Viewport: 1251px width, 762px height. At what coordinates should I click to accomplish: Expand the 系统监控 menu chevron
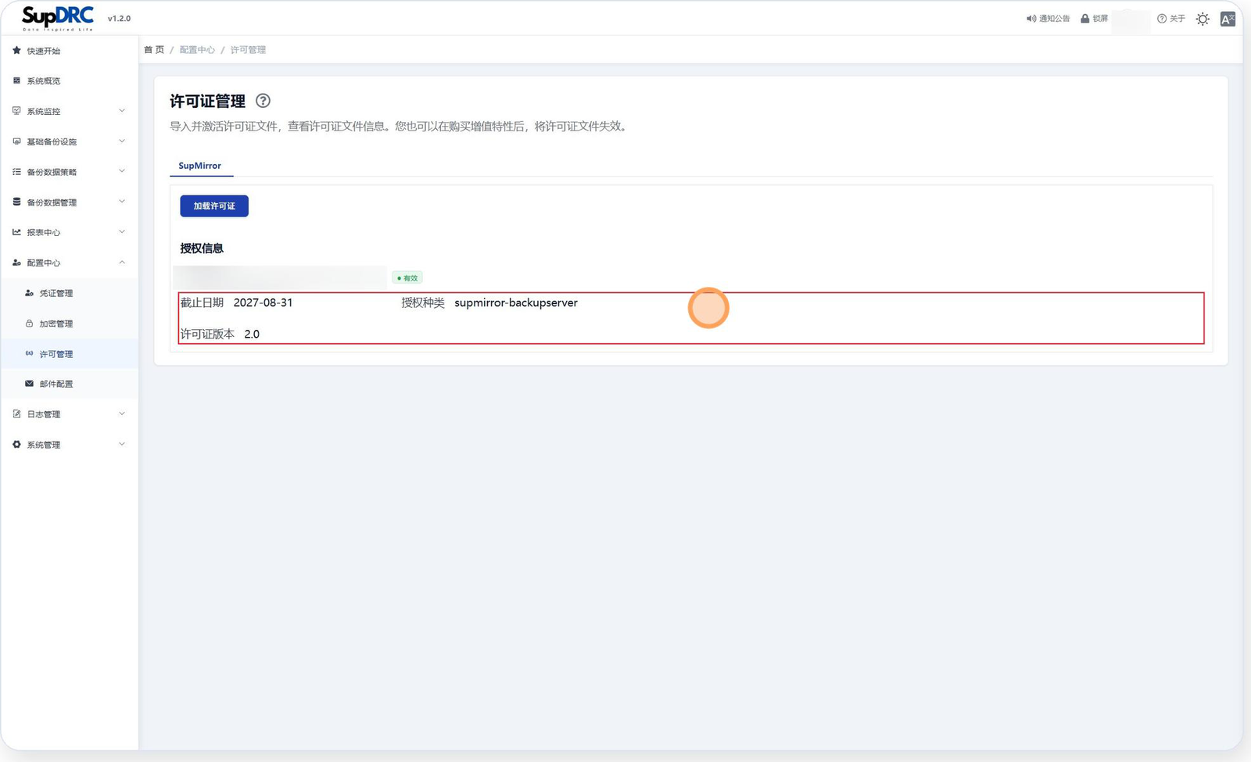[x=122, y=111]
